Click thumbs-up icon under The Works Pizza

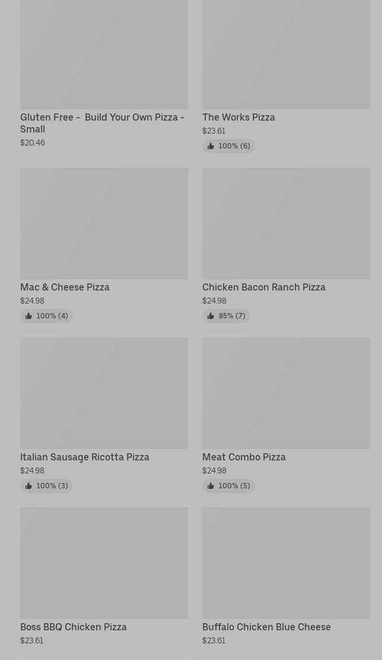coord(211,146)
